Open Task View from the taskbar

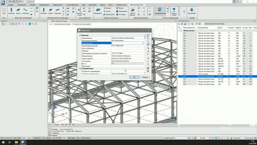pyautogui.click(x=10, y=142)
